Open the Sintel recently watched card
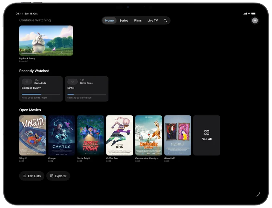The height and width of the screenshot is (208, 272). (87, 89)
